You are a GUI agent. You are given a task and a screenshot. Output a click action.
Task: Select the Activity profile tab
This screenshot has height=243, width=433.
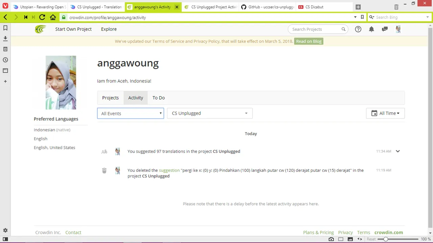(136, 98)
